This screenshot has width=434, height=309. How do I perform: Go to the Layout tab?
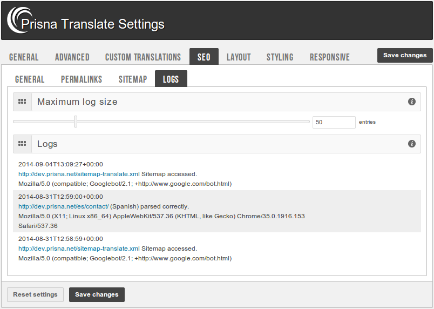click(x=239, y=57)
